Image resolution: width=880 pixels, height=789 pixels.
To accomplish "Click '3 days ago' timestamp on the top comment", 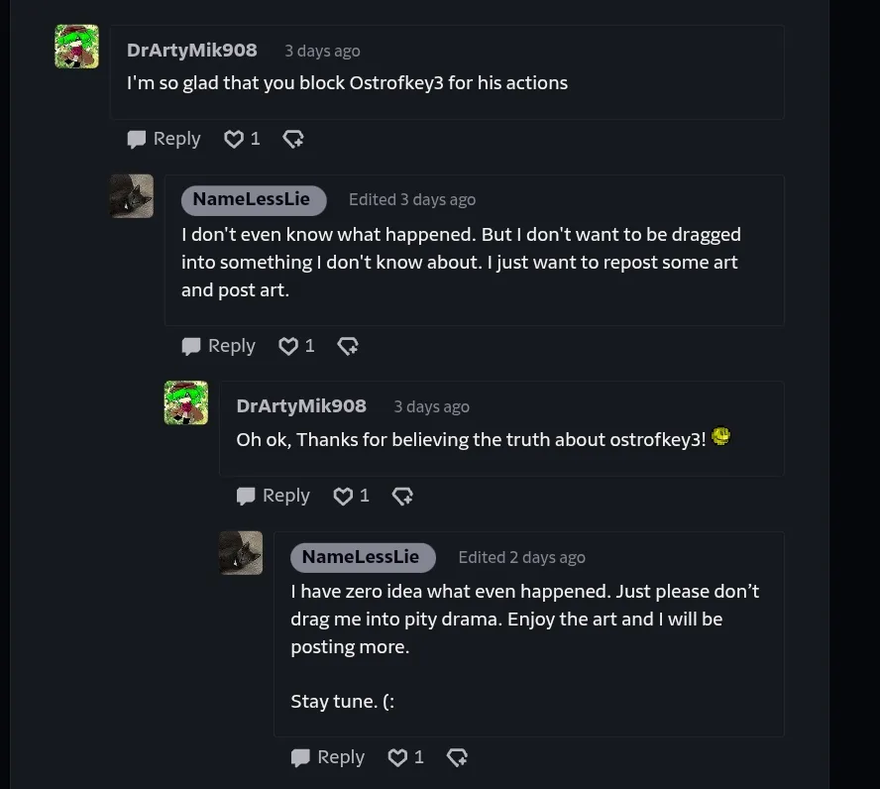I will [x=322, y=52].
